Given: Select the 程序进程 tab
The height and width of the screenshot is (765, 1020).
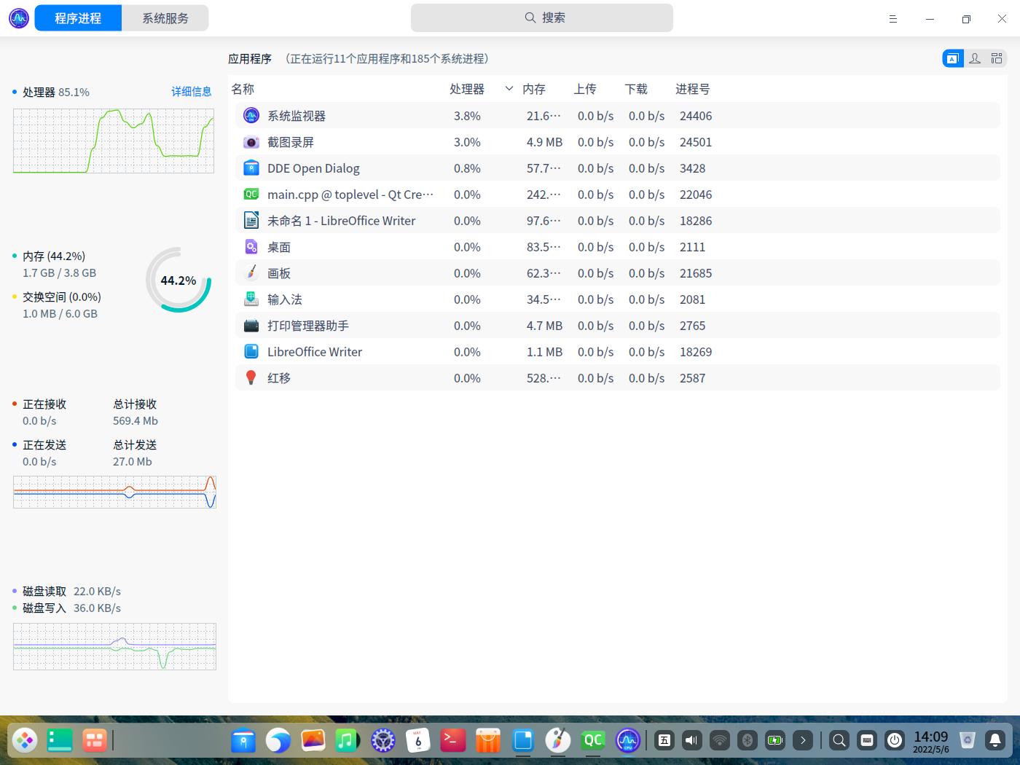Looking at the screenshot, I should pyautogui.click(x=77, y=17).
